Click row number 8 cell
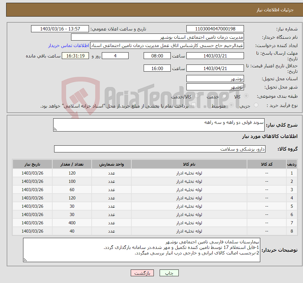The width and height of the screenshot is (303, 283). [292, 231]
